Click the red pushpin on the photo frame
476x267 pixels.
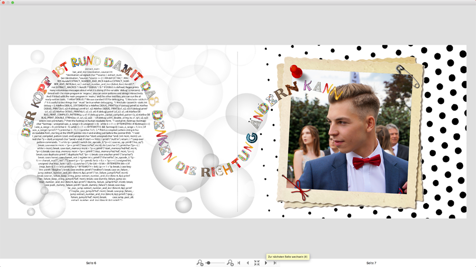point(296,71)
